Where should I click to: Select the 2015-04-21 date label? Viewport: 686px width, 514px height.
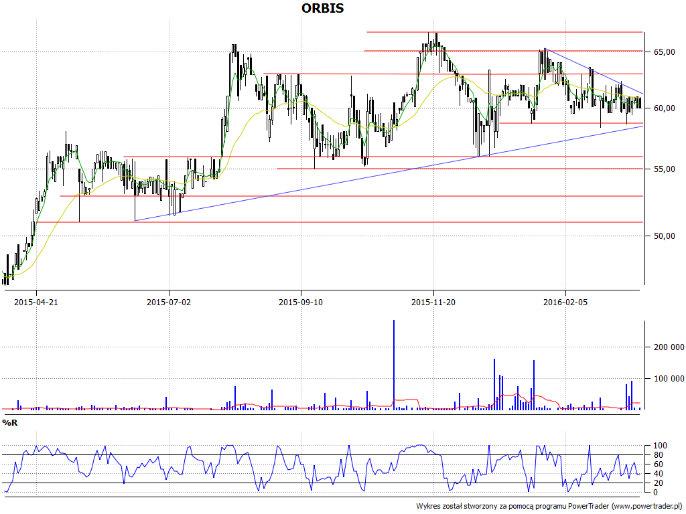[36, 302]
